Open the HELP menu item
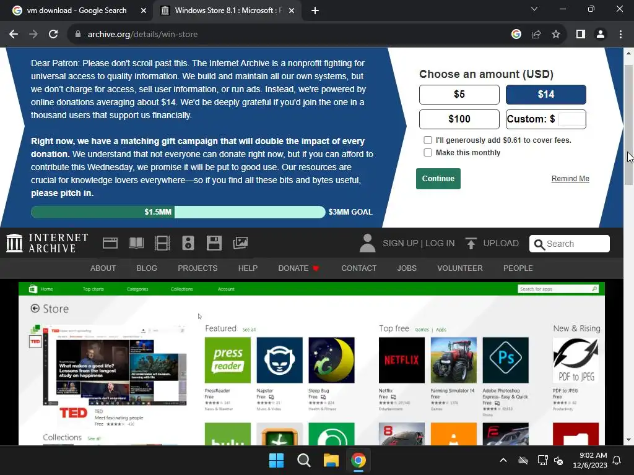 tap(248, 268)
